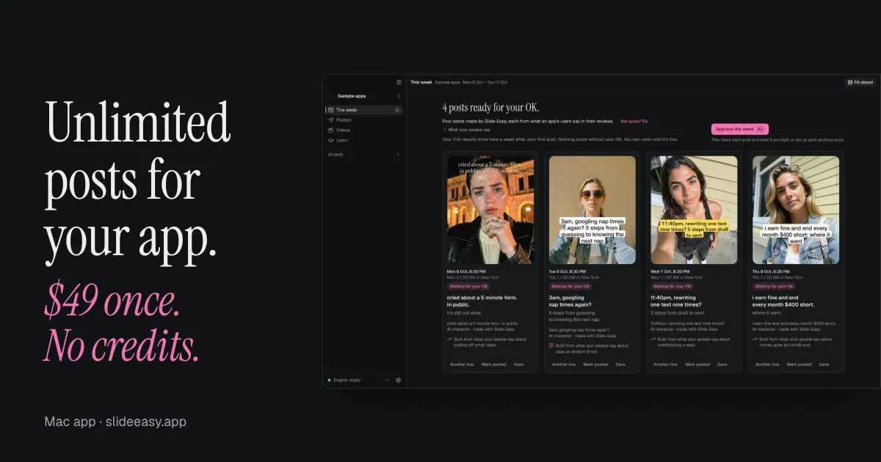This screenshot has height=462, width=881.
Task: Open the Engine ready dropdown chevron
Action: [387, 380]
